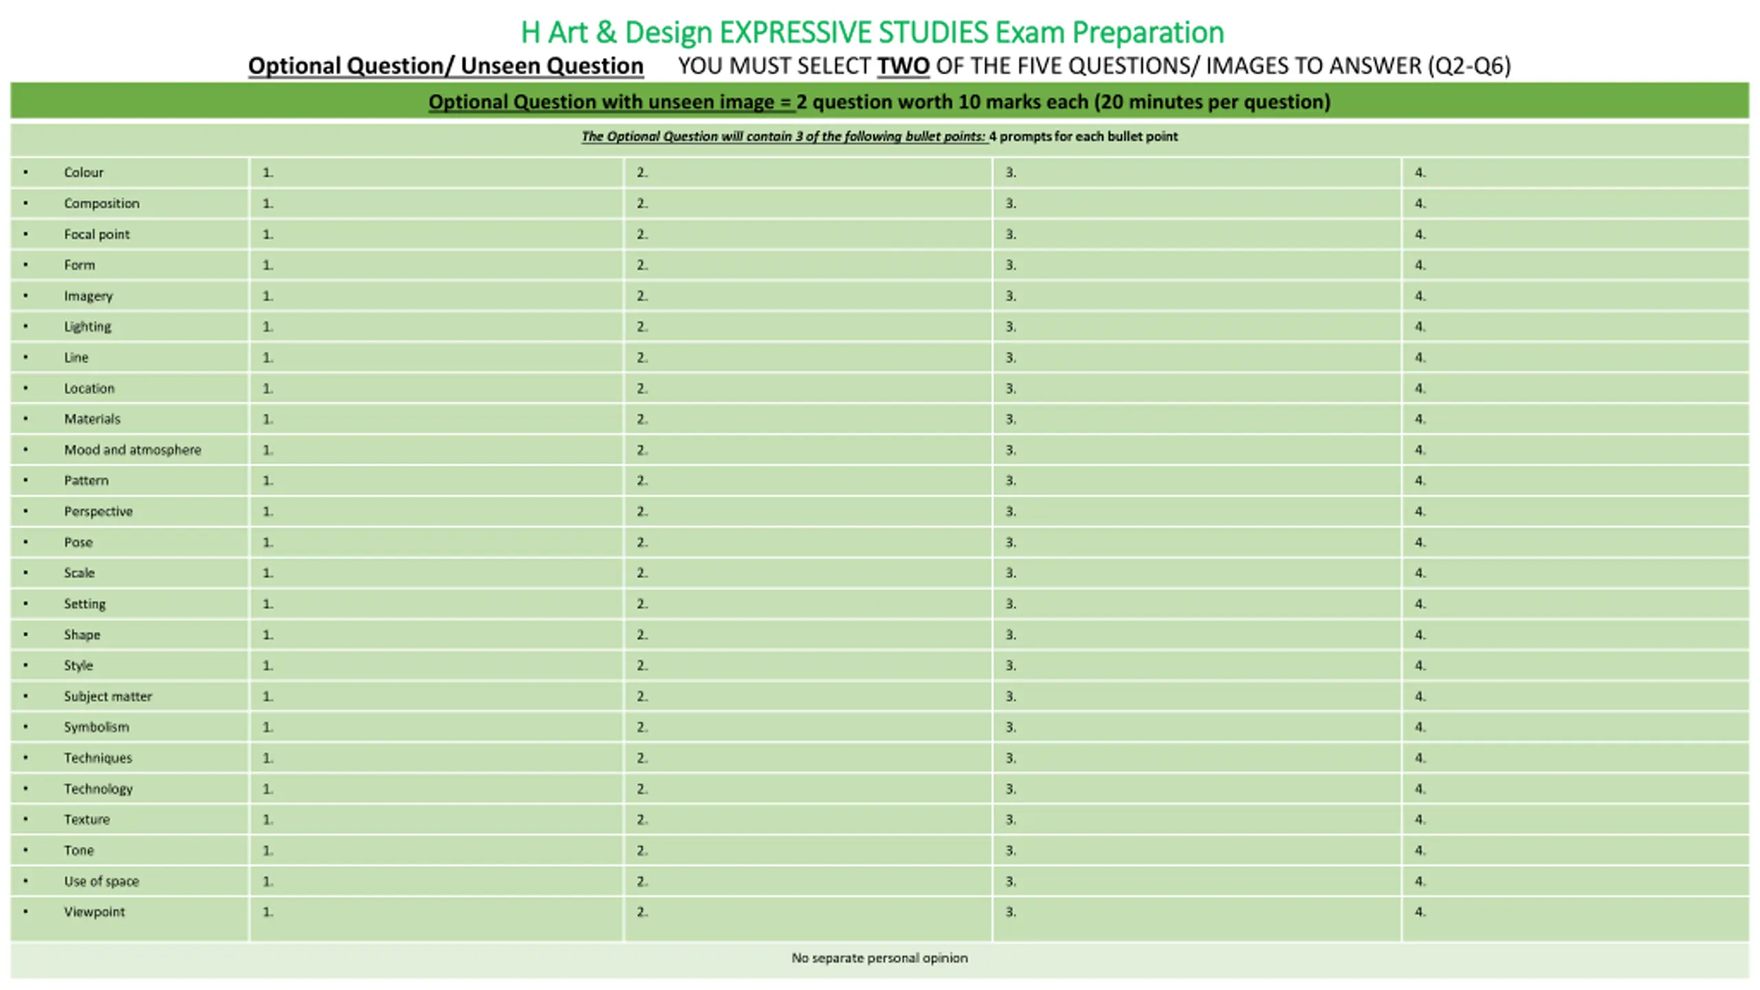Select the 'Setting' row label
Image resolution: width=1760 pixels, height=990 pixels.
click(85, 604)
